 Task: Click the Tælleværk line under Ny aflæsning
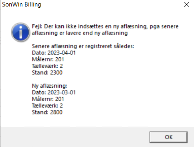[x=47, y=106]
